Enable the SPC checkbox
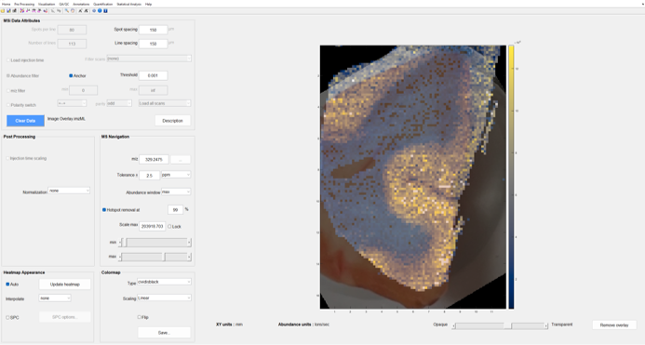The image size is (645, 345). (7, 317)
